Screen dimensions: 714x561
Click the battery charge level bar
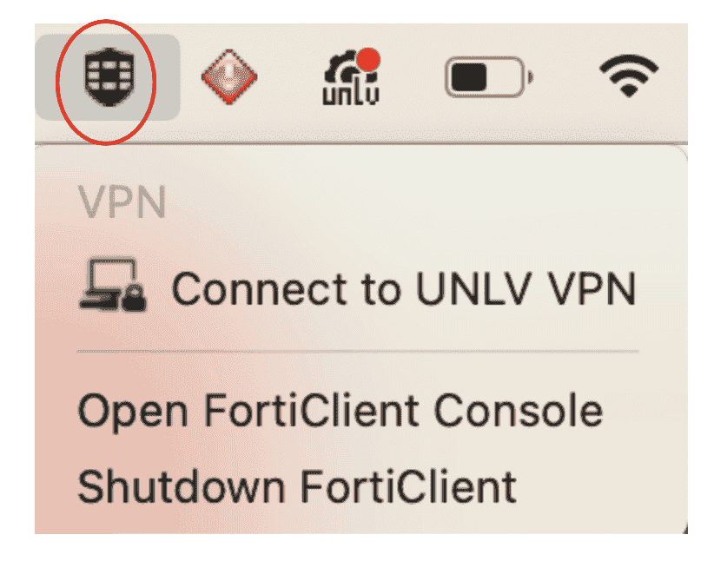click(x=472, y=79)
